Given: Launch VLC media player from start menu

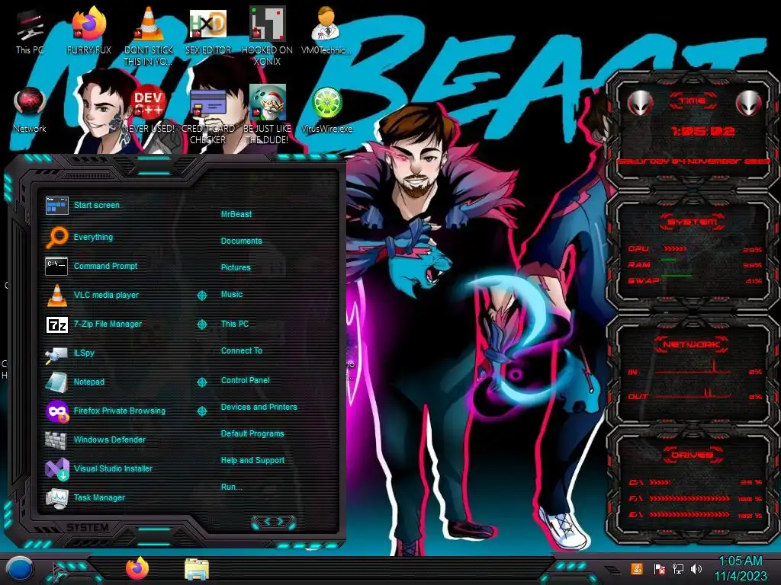Looking at the screenshot, I should click(92, 295).
